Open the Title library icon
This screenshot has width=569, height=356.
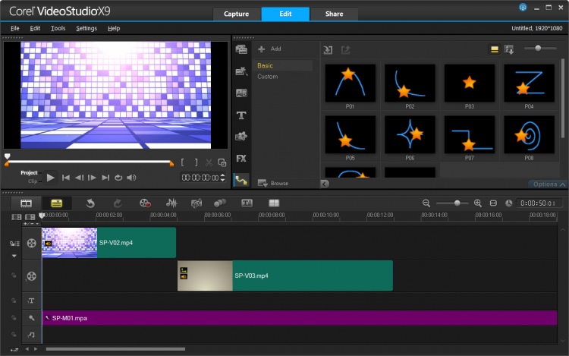pos(241,115)
